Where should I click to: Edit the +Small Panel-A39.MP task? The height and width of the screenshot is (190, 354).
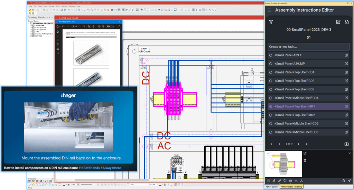346,64
